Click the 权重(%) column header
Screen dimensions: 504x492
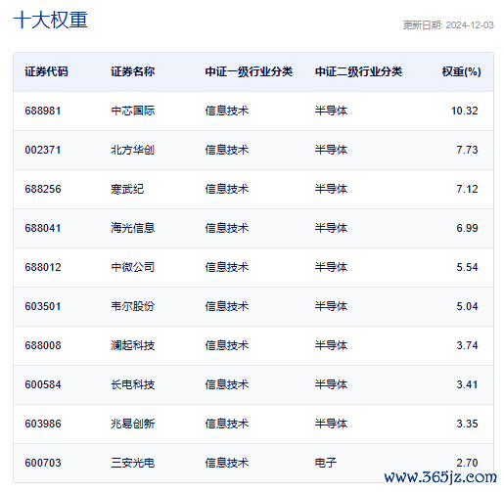tap(461, 71)
